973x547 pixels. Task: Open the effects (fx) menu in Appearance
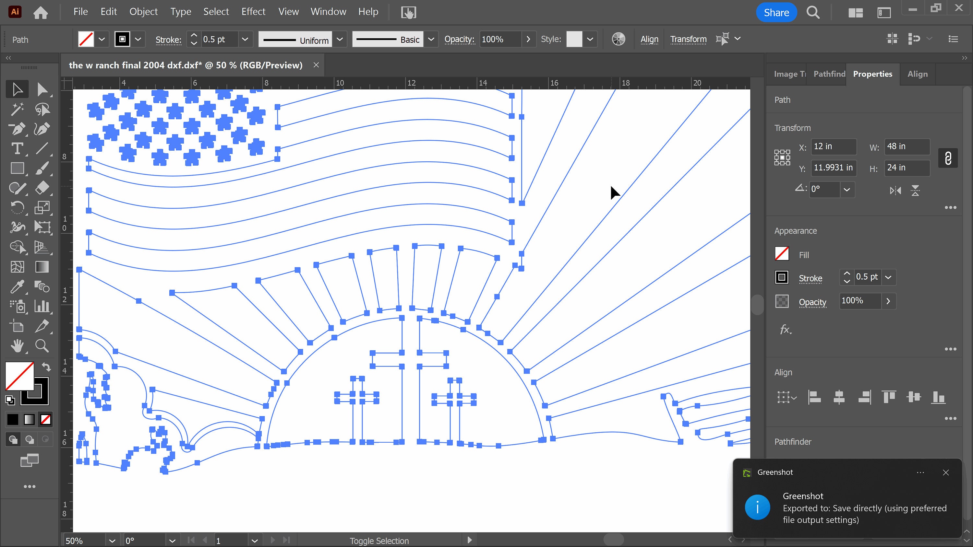[x=786, y=329]
